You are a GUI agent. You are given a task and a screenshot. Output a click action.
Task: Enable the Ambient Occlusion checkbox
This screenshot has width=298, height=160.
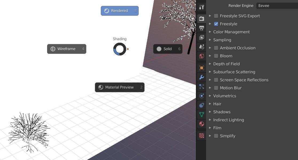tap(216, 48)
